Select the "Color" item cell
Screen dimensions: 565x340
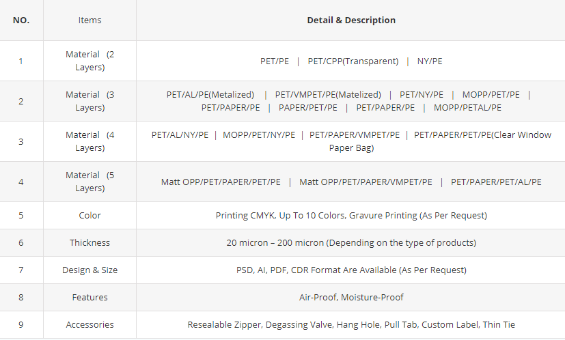point(89,215)
